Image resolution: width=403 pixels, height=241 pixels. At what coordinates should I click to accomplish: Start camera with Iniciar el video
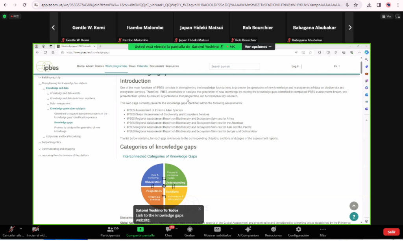pos(35,230)
